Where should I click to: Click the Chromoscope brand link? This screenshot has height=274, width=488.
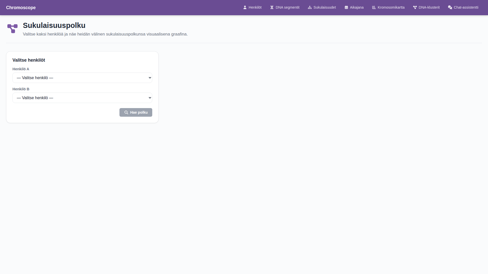tap(21, 8)
